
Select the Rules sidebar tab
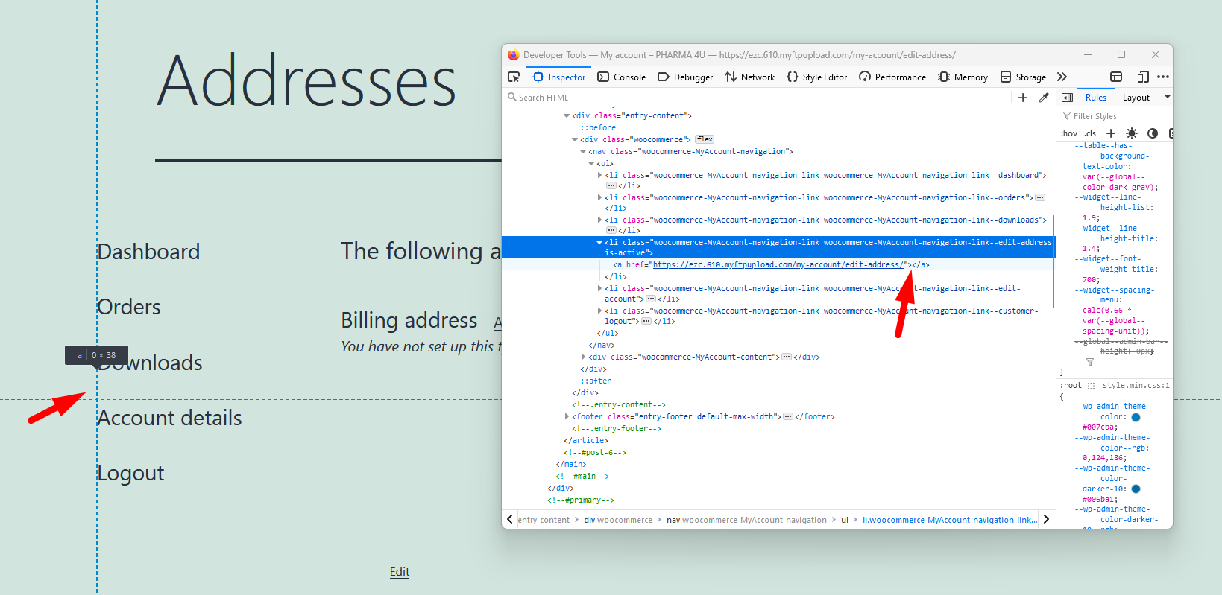pyautogui.click(x=1096, y=98)
